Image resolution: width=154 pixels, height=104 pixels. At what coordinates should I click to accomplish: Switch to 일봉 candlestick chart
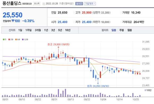pyautogui.click(x=114, y=30)
